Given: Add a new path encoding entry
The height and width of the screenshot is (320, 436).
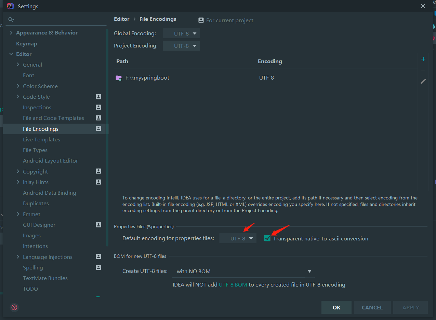Looking at the screenshot, I should [x=423, y=59].
